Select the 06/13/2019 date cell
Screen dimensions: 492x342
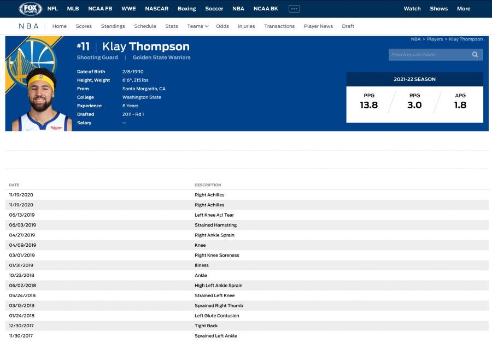click(x=22, y=215)
